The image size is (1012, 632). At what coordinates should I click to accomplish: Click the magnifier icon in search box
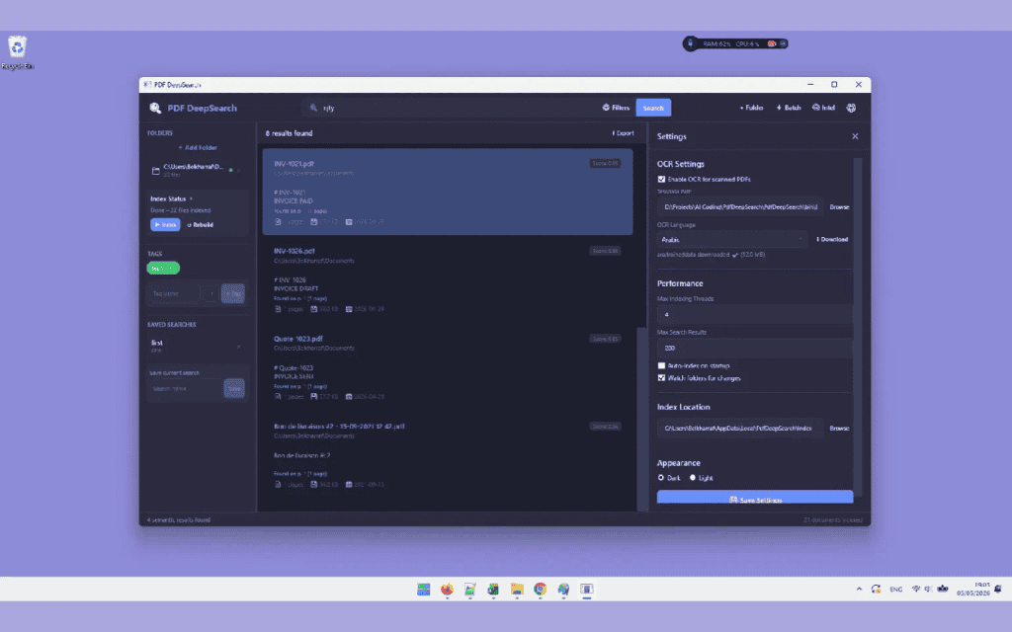tap(313, 108)
